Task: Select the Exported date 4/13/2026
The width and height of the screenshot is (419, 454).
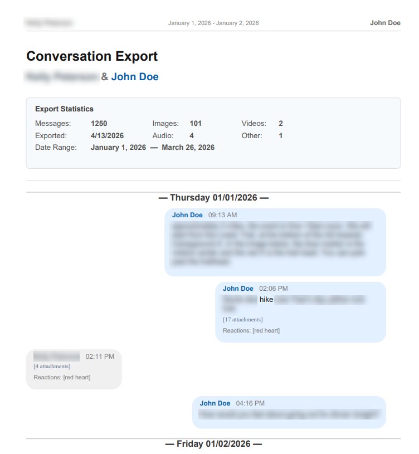Action: coord(107,136)
